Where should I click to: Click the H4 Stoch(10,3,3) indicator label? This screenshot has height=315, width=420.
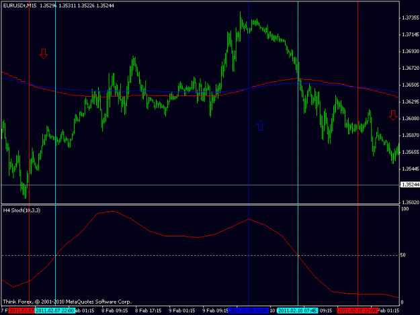click(22, 210)
